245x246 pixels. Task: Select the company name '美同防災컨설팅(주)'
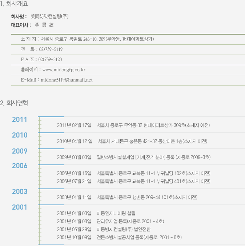[x=49, y=16]
